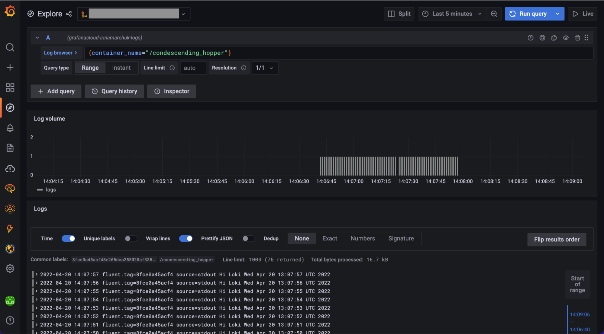
Task: Zoom out time range with magnifier icon
Action: [494, 14]
